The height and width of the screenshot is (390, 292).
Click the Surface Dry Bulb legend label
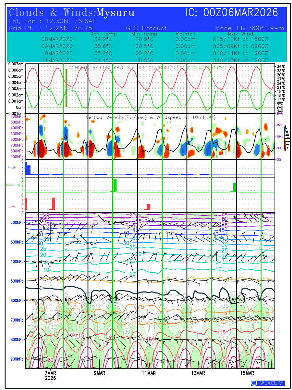pyautogui.click(x=153, y=68)
